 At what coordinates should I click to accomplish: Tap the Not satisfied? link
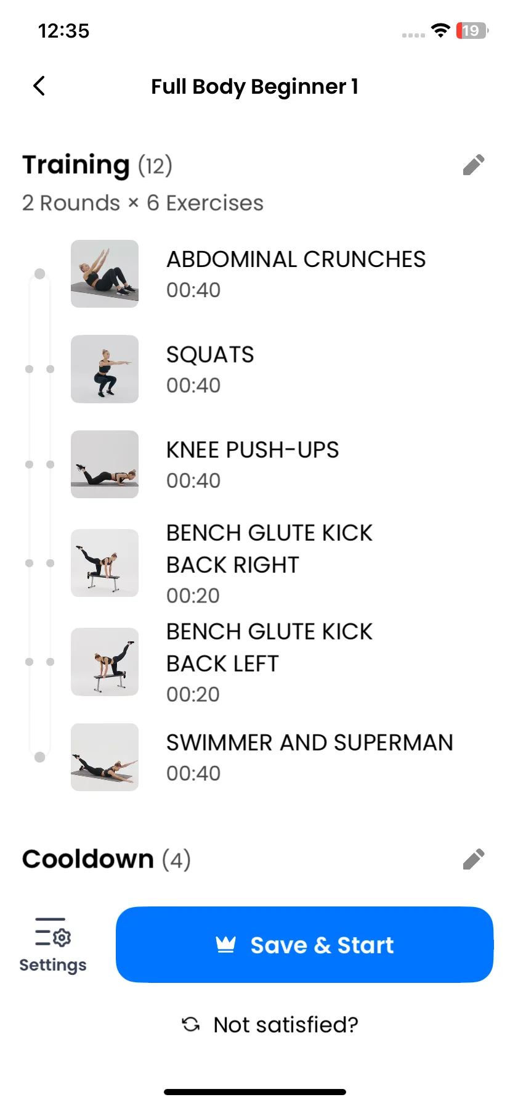pyautogui.click(x=286, y=1024)
